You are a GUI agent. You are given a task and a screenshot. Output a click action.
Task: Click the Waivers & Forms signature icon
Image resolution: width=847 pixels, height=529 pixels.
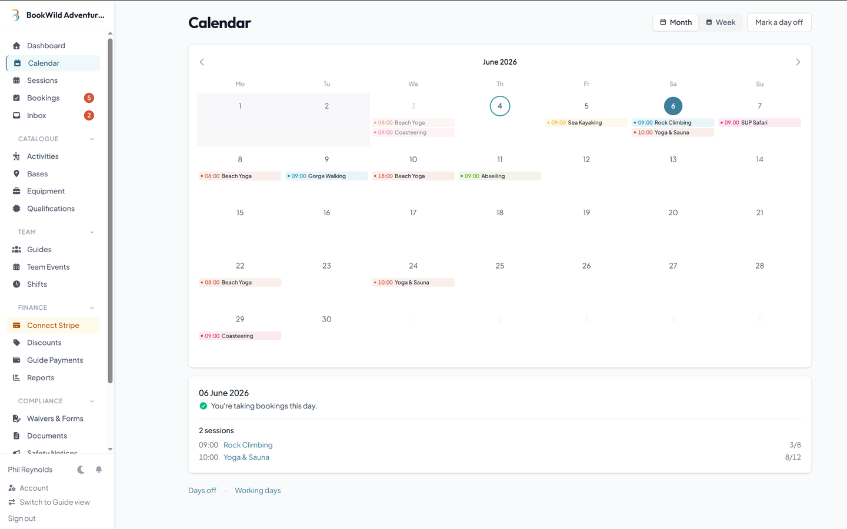click(x=16, y=418)
